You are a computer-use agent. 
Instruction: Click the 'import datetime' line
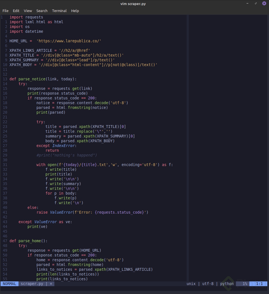26,31
